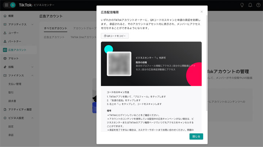The height and width of the screenshot is (147, 263).
Task: Click the ユーザー person icon
Action: (x=5, y=33)
